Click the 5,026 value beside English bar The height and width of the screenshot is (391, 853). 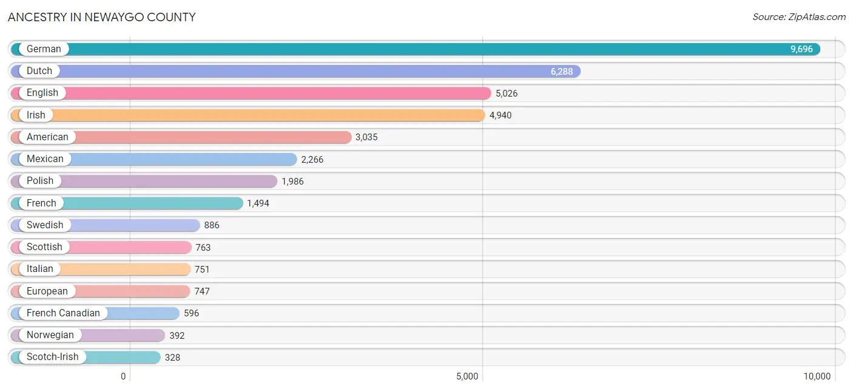507,93
